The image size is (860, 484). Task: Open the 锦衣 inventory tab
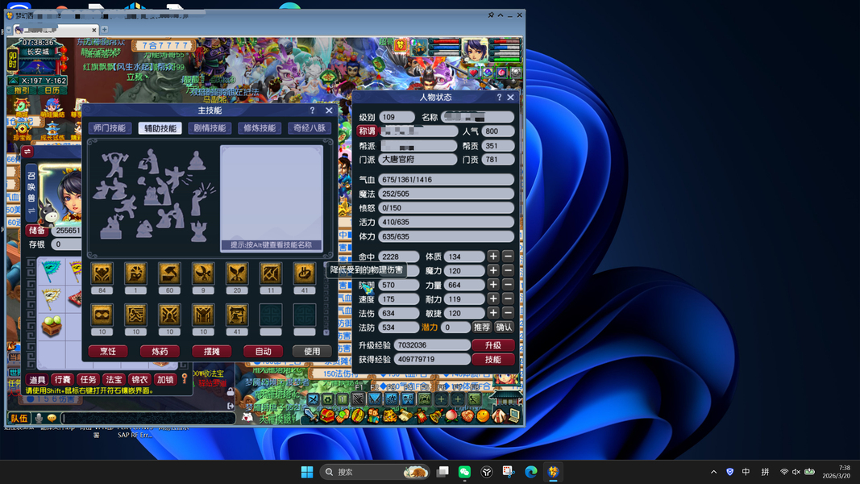tap(139, 379)
